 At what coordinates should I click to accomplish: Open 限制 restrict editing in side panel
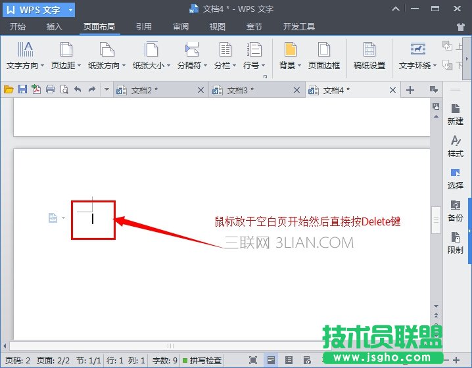pyautogui.click(x=455, y=243)
